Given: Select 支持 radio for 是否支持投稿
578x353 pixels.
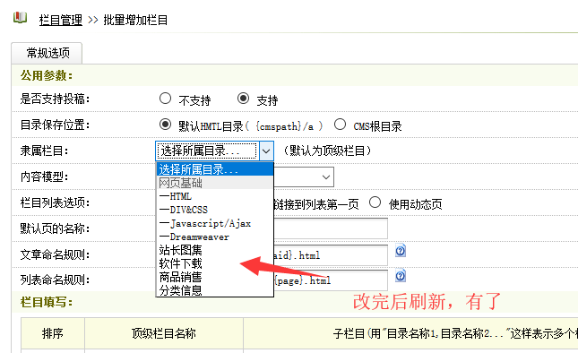Looking at the screenshot, I should [243, 99].
